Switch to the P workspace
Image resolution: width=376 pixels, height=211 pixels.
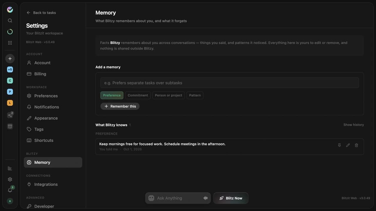10,92
